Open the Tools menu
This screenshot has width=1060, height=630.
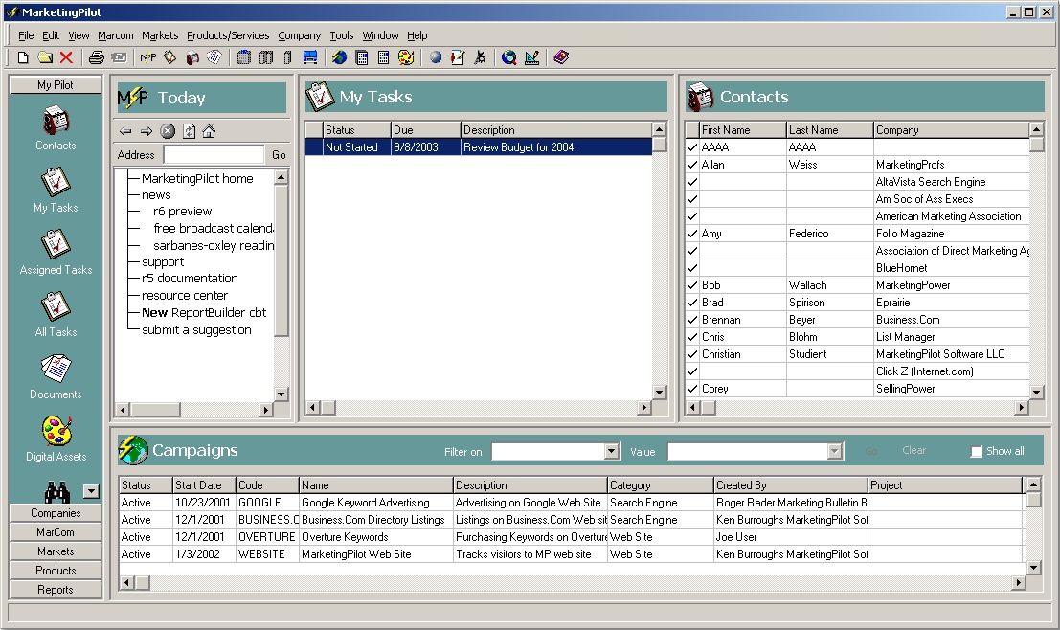coord(341,35)
